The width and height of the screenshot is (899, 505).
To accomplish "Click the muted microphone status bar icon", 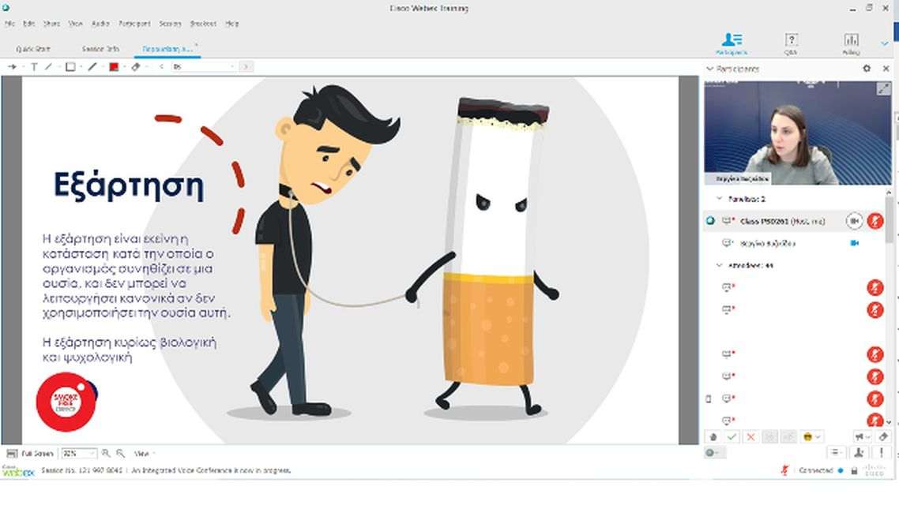I will coord(785,470).
